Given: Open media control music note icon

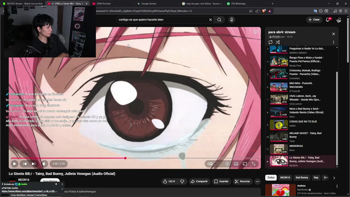Looking at the screenshot, I should 335,11.
